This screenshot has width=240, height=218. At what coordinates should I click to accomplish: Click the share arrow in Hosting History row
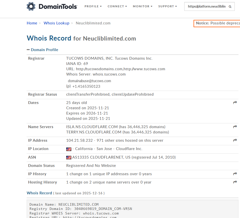[235, 182]
